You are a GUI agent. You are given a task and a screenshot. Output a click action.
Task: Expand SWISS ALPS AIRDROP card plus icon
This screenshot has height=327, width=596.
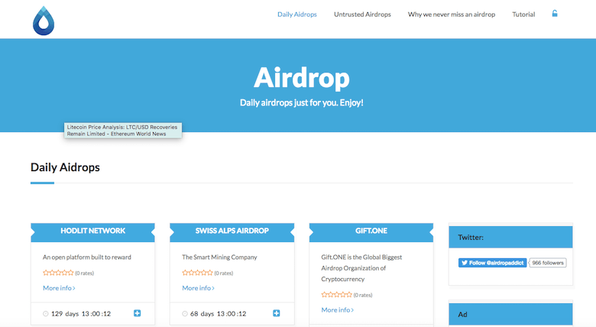[277, 313]
